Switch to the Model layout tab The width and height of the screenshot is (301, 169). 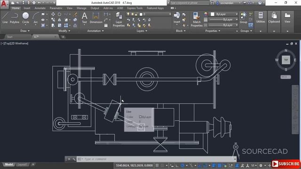[9, 164]
